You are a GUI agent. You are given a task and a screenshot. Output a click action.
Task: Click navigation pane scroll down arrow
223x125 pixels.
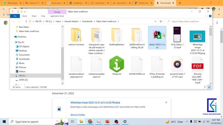[62, 83]
